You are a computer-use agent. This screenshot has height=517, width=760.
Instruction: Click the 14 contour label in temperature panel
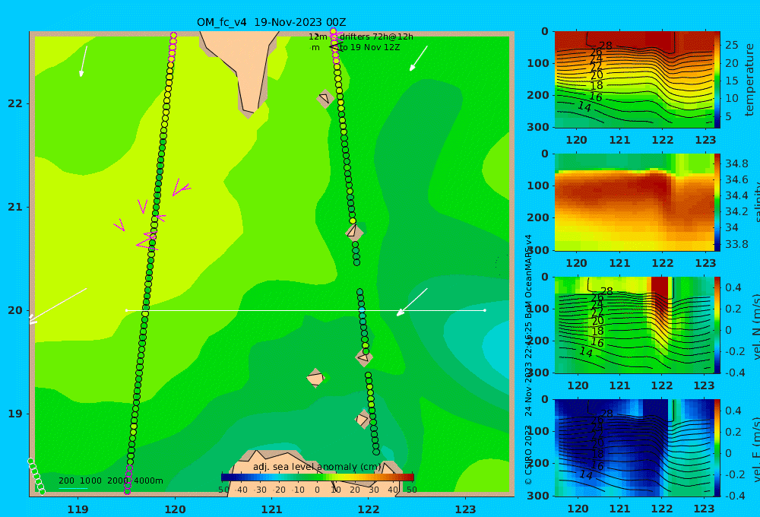584,106
